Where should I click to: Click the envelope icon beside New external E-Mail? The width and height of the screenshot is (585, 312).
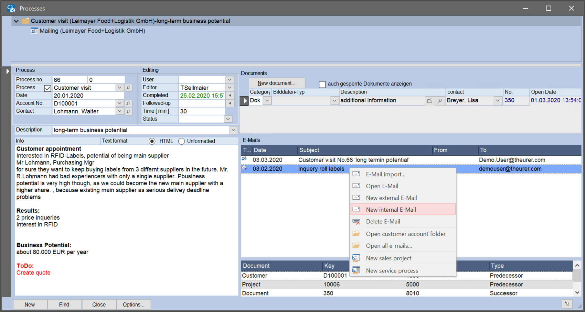click(357, 197)
